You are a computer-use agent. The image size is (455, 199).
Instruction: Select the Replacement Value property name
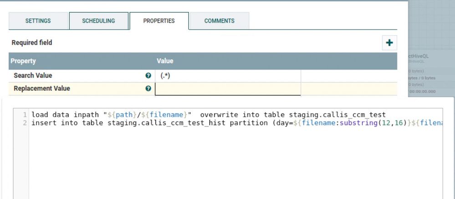point(42,89)
